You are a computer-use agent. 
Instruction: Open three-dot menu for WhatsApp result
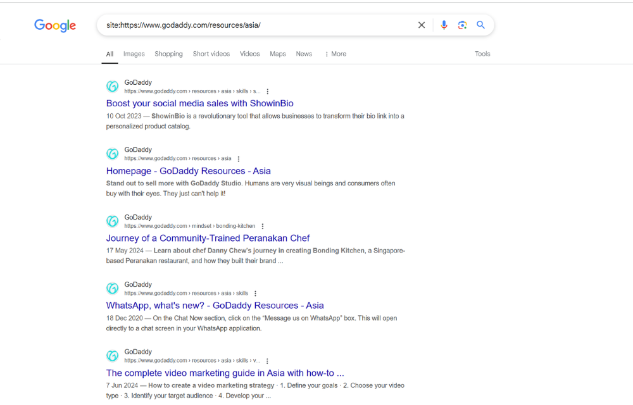(256, 294)
